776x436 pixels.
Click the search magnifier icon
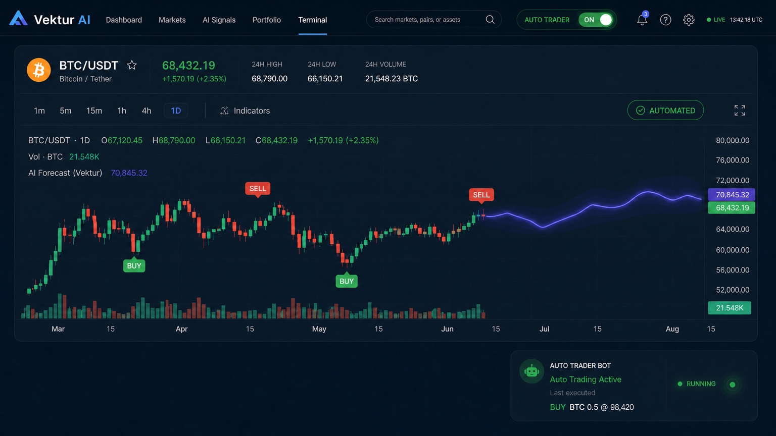[x=490, y=20]
